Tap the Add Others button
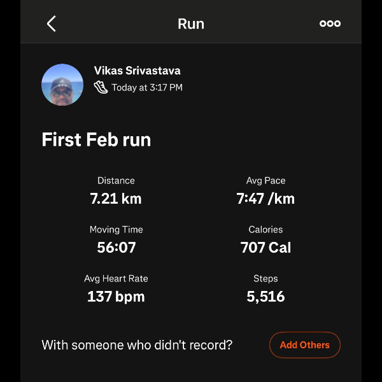This screenshot has height=382, width=382. tap(304, 345)
